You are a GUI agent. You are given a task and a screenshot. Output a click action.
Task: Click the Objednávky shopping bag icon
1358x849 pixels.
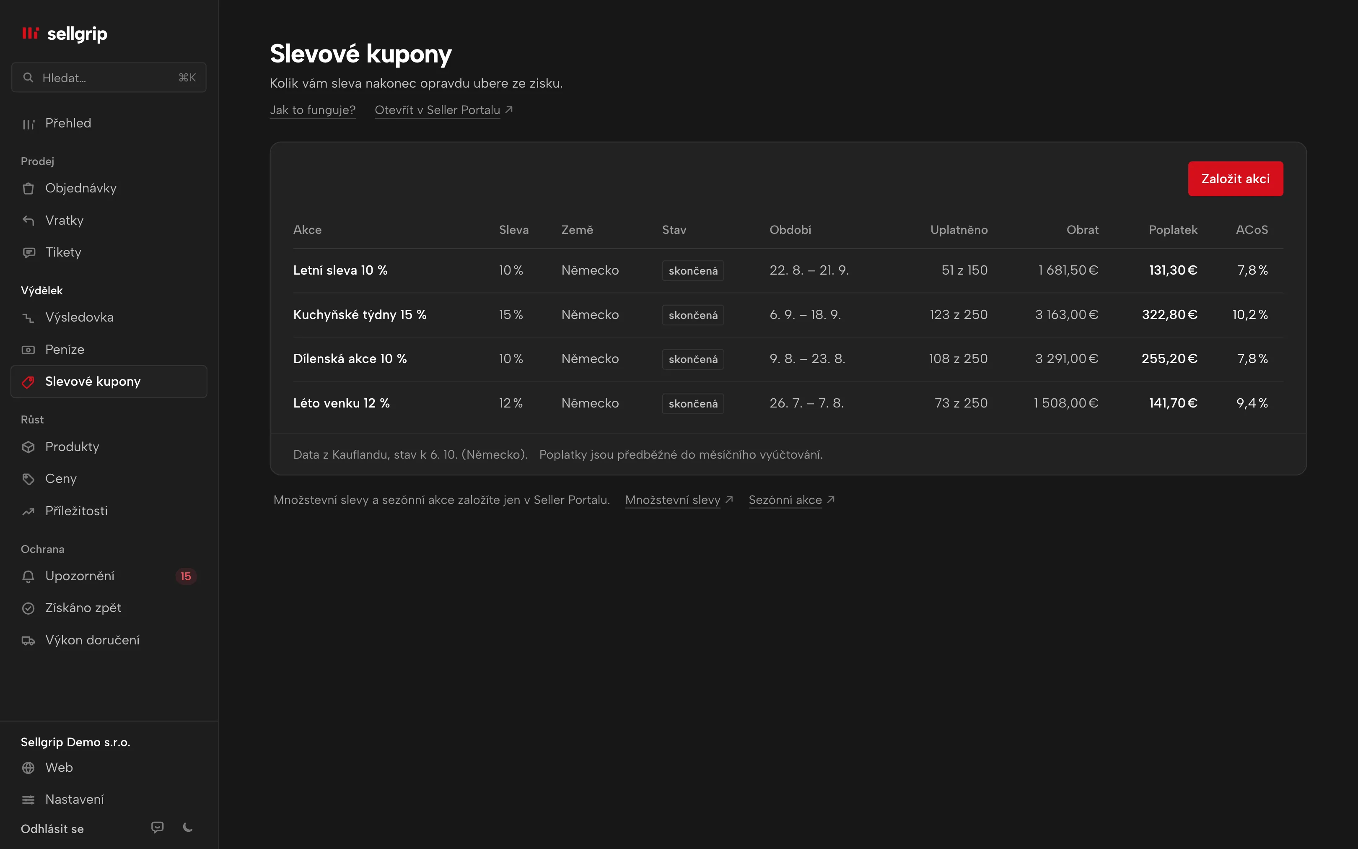28,189
